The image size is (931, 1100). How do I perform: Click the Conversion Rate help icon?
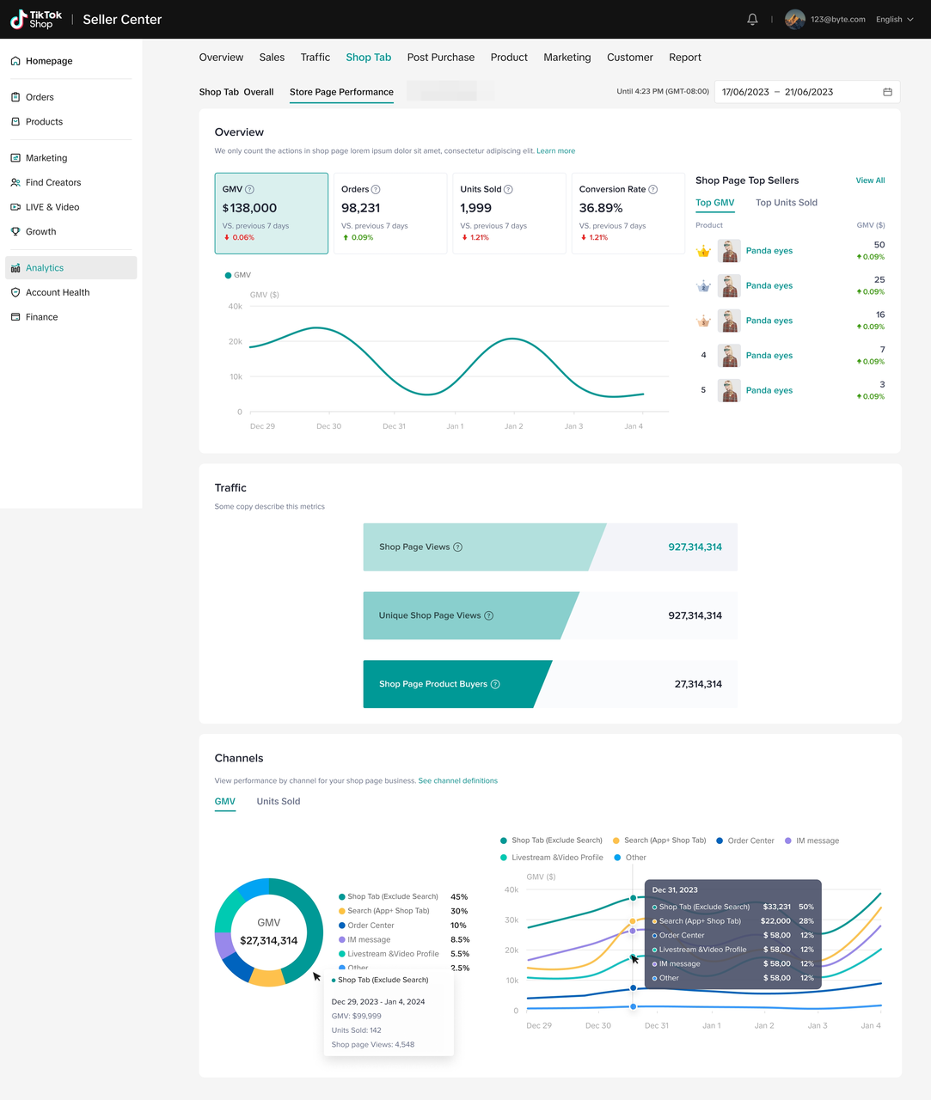tap(653, 189)
